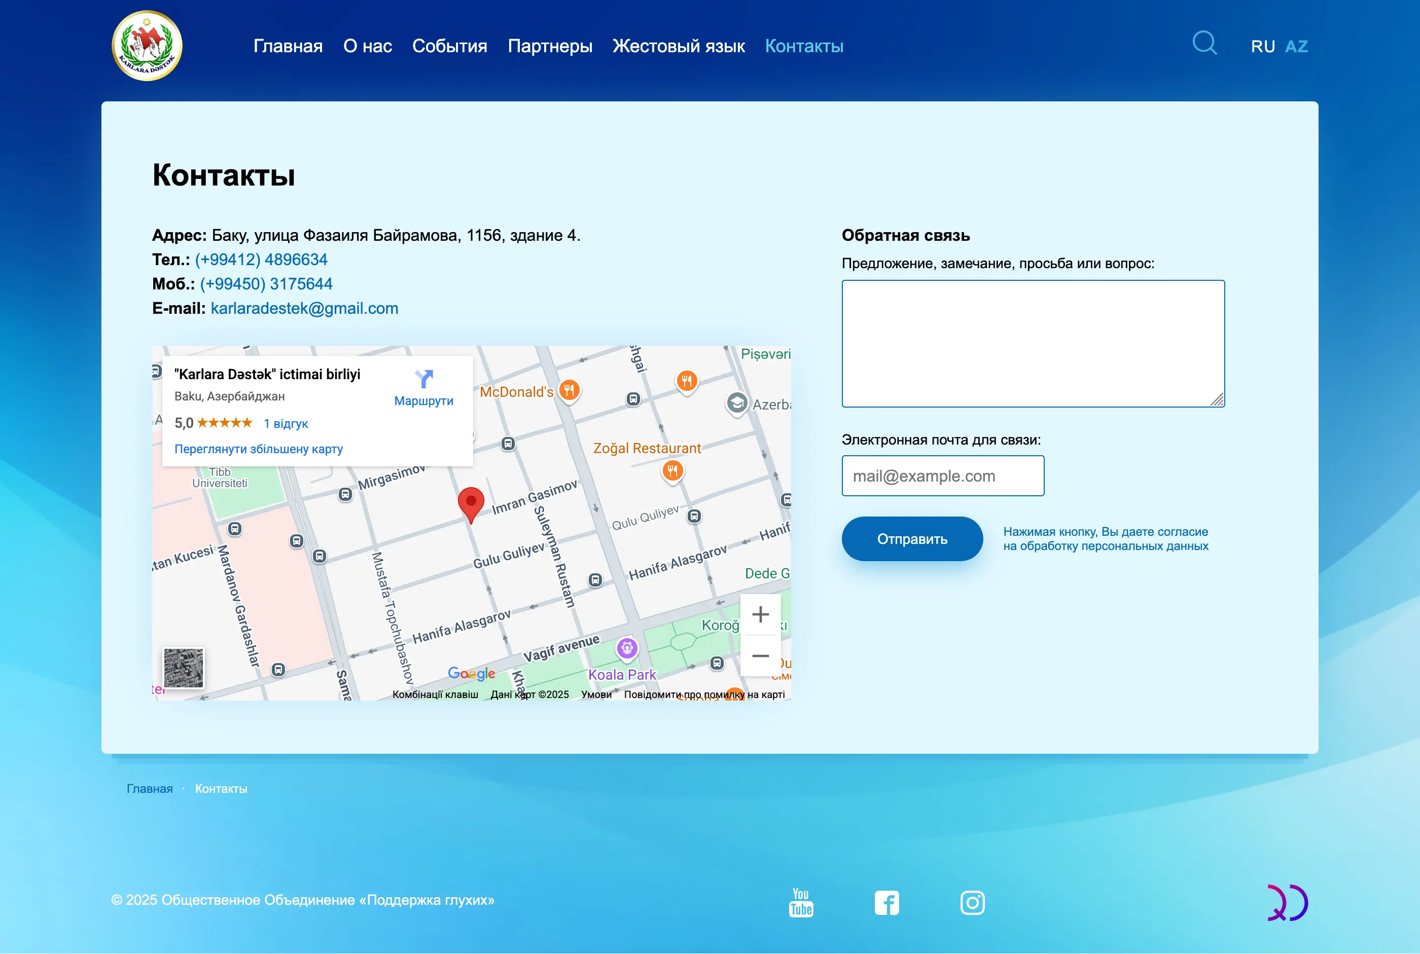Grab the textarea resize handle corner
Image resolution: width=1420 pixels, height=954 pixels.
click(x=1217, y=400)
